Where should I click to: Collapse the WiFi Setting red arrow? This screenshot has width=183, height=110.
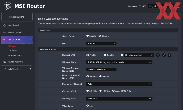click(x=30, y=40)
